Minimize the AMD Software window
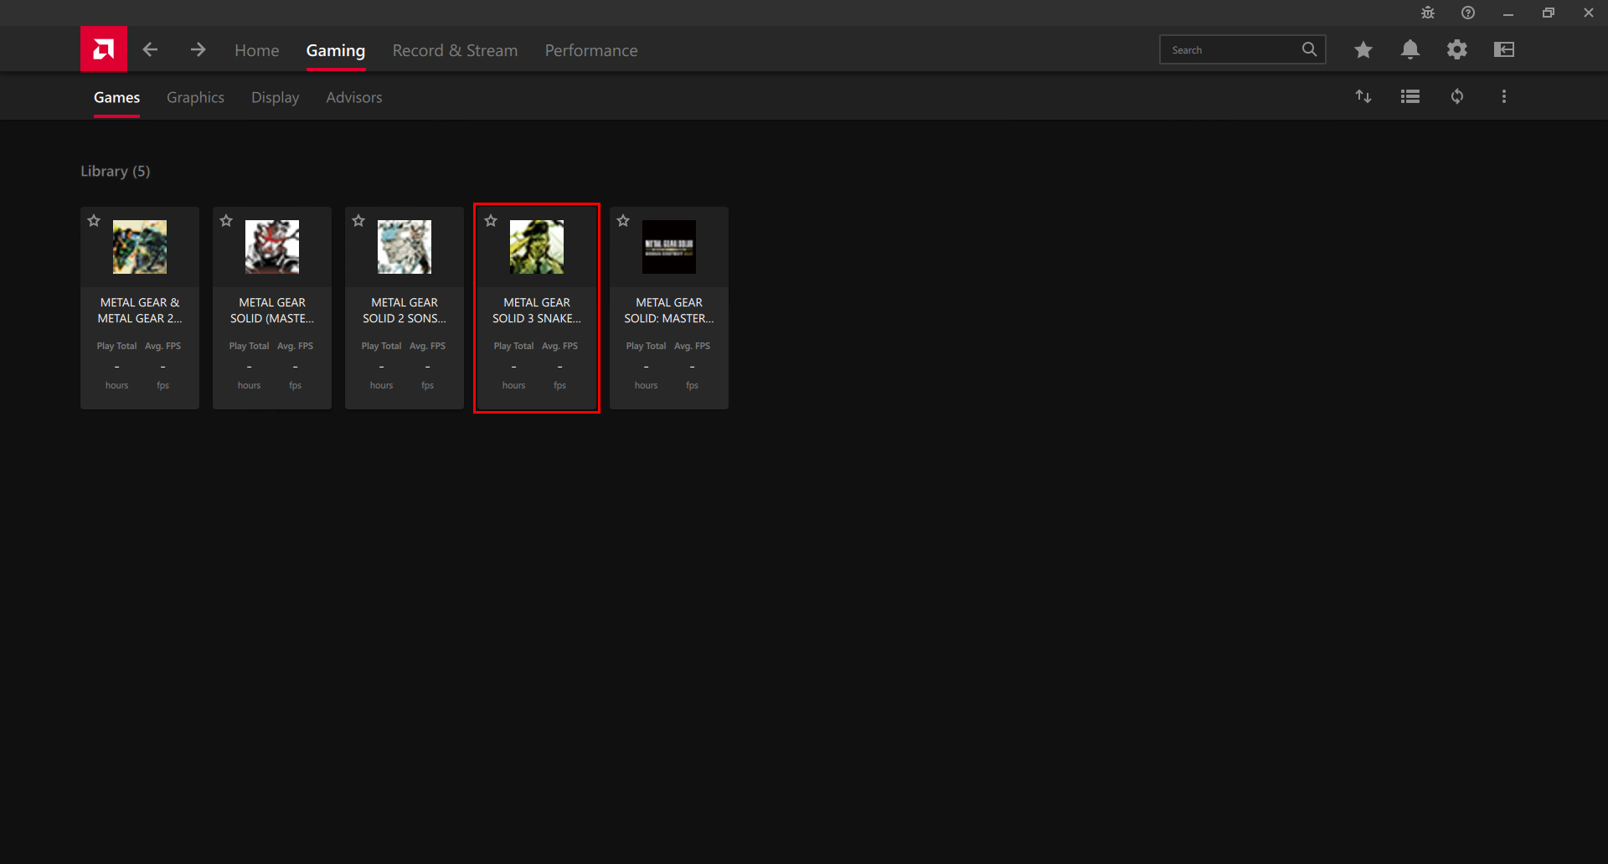Screen dimensions: 1608x864 coord(1508,13)
